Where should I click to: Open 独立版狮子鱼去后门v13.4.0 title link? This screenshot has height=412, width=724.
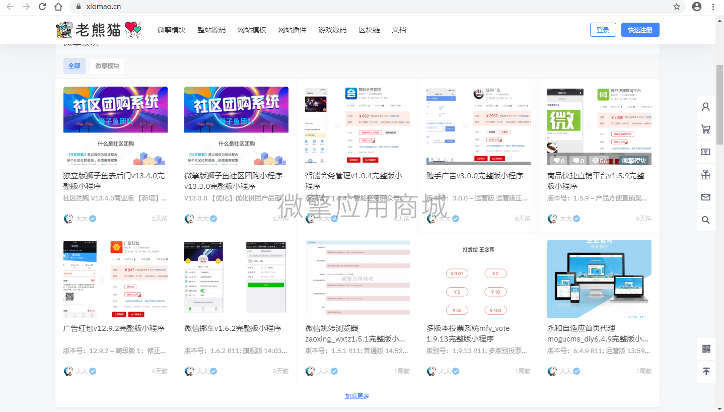click(114, 181)
